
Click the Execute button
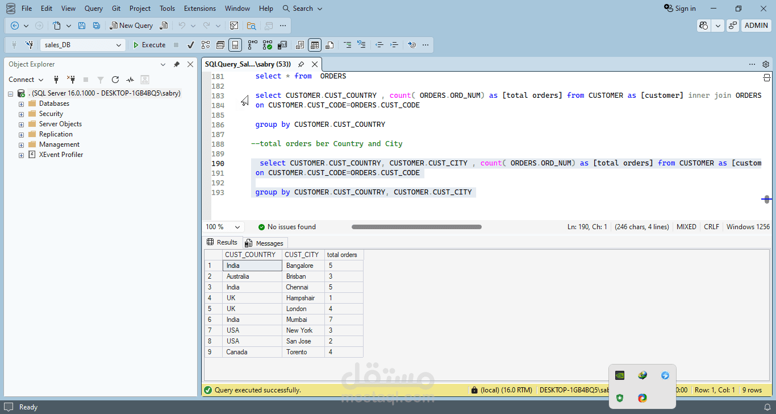click(149, 45)
